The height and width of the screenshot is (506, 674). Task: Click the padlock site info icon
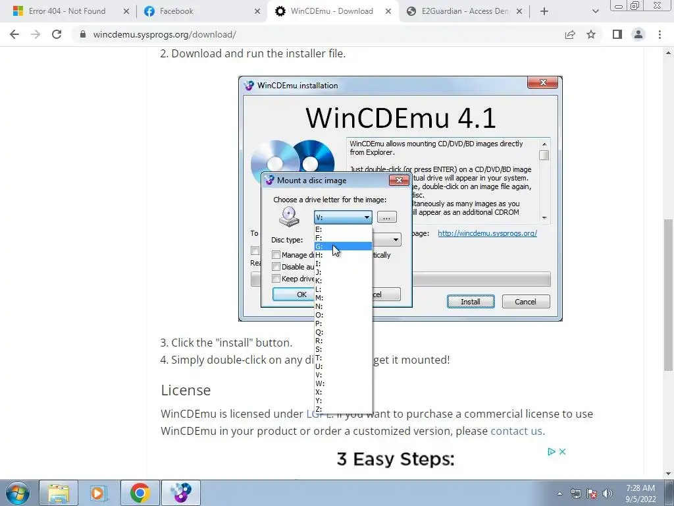pos(83,34)
